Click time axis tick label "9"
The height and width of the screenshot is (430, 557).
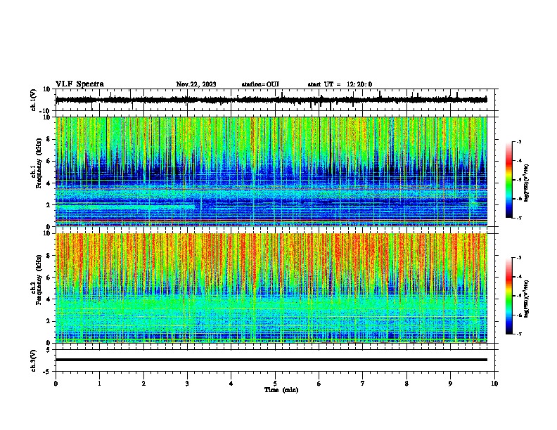[450, 384]
